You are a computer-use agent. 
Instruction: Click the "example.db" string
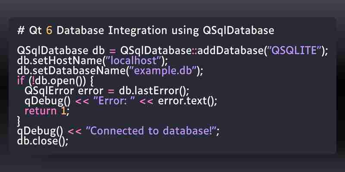point(163,71)
